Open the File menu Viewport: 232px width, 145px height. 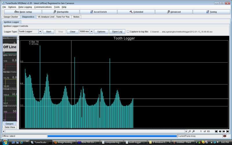point(4,7)
